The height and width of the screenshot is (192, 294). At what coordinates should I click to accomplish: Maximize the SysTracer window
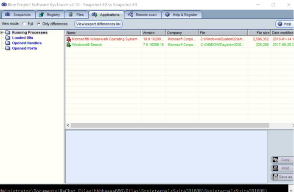pos(273,5)
